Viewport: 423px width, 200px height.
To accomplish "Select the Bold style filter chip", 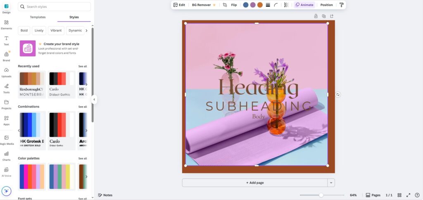I will pos(24,31).
